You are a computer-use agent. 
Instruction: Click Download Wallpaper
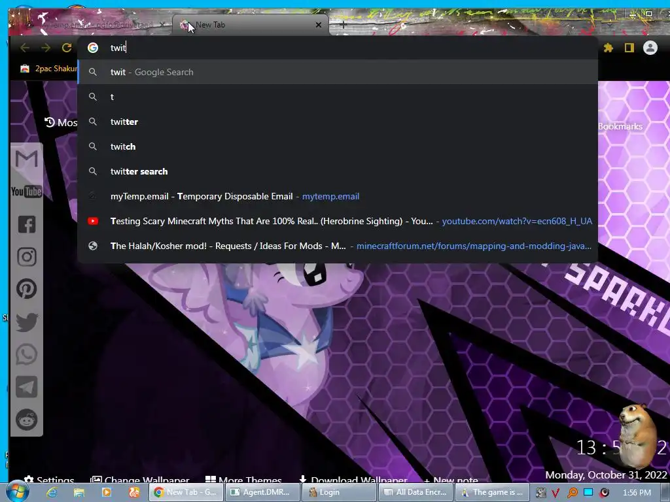click(x=353, y=479)
